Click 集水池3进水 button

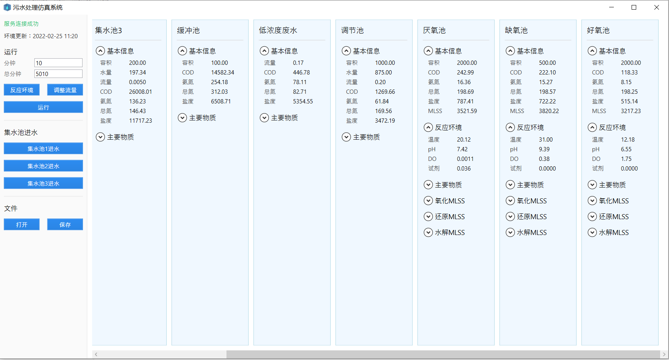[x=43, y=183]
